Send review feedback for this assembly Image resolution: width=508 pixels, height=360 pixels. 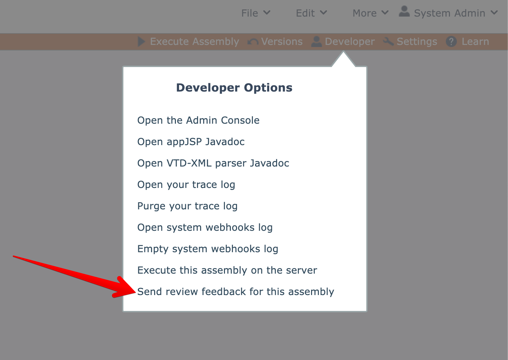click(x=236, y=292)
